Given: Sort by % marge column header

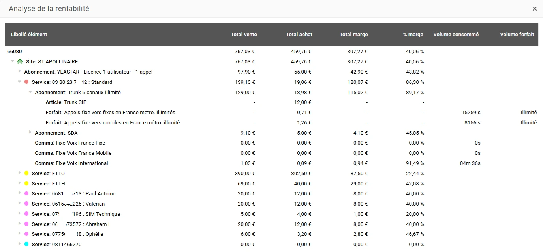Looking at the screenshot, I should 413,35.
